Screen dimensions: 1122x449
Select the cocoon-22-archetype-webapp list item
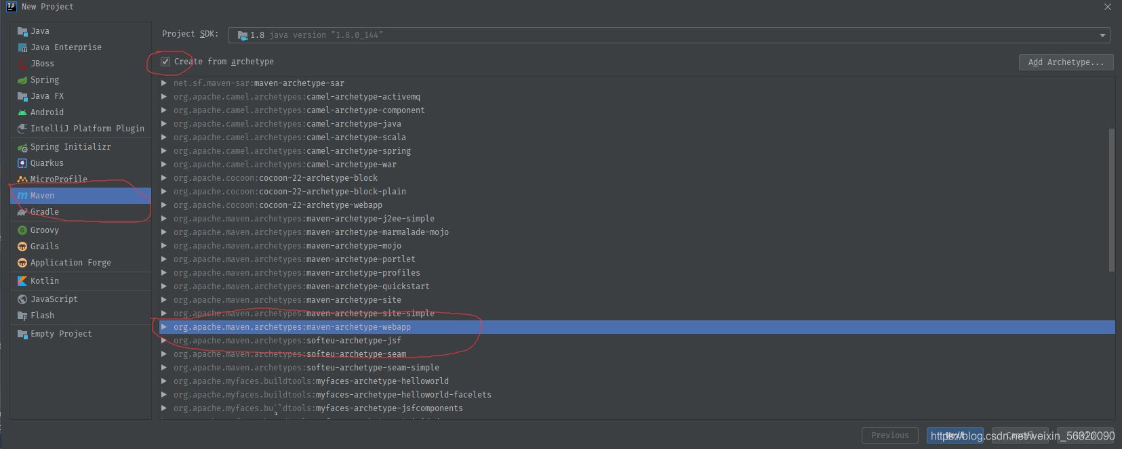point(320,205)
